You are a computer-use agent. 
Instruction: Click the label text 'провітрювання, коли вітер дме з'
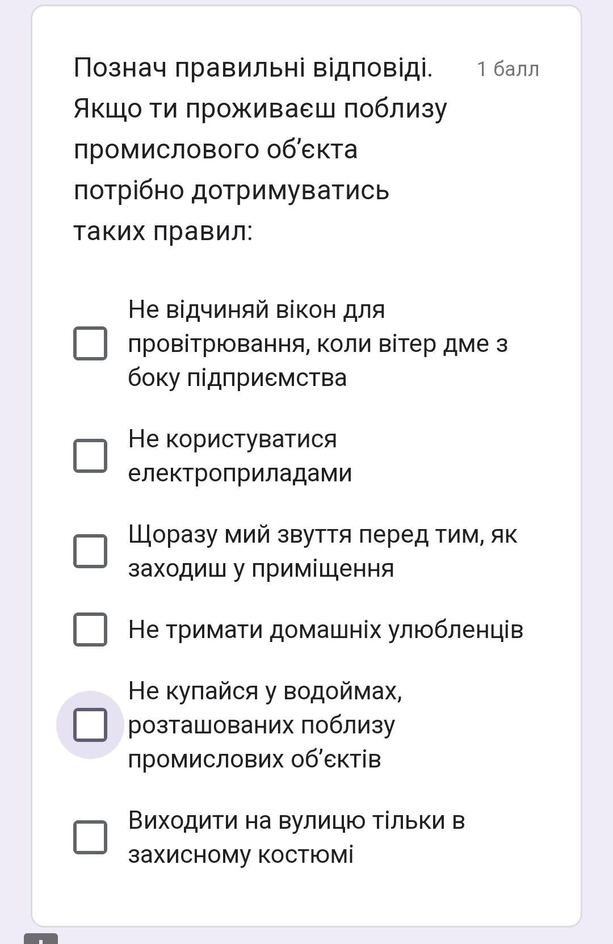[318, 344]
